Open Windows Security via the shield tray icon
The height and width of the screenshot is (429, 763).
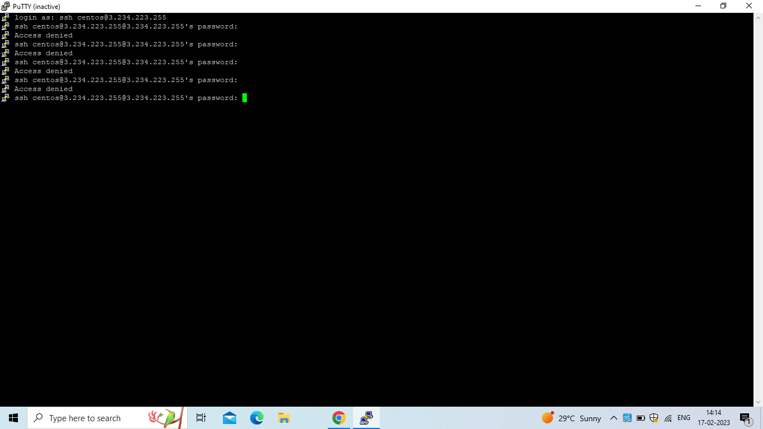pyautogui.click(x=654, y=417)
